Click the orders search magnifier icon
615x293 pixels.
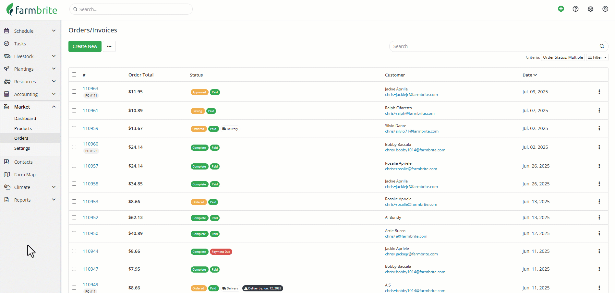point(602,46)
